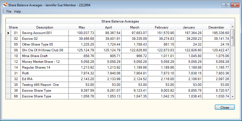Select the 'Shr Cls Of X=Xmas Club 08' cell

point(45,50)
